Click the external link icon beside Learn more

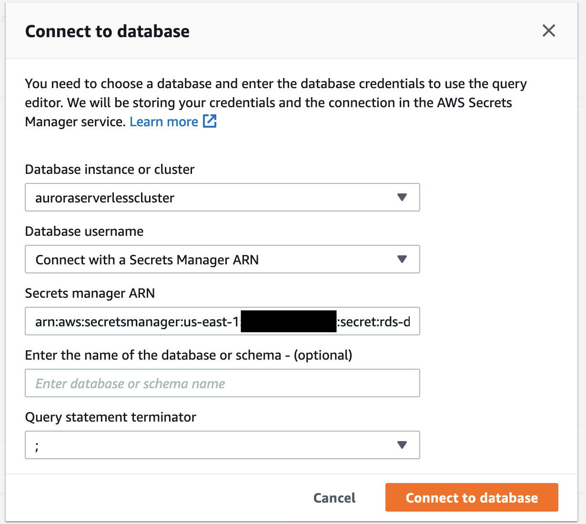(210, 121)
